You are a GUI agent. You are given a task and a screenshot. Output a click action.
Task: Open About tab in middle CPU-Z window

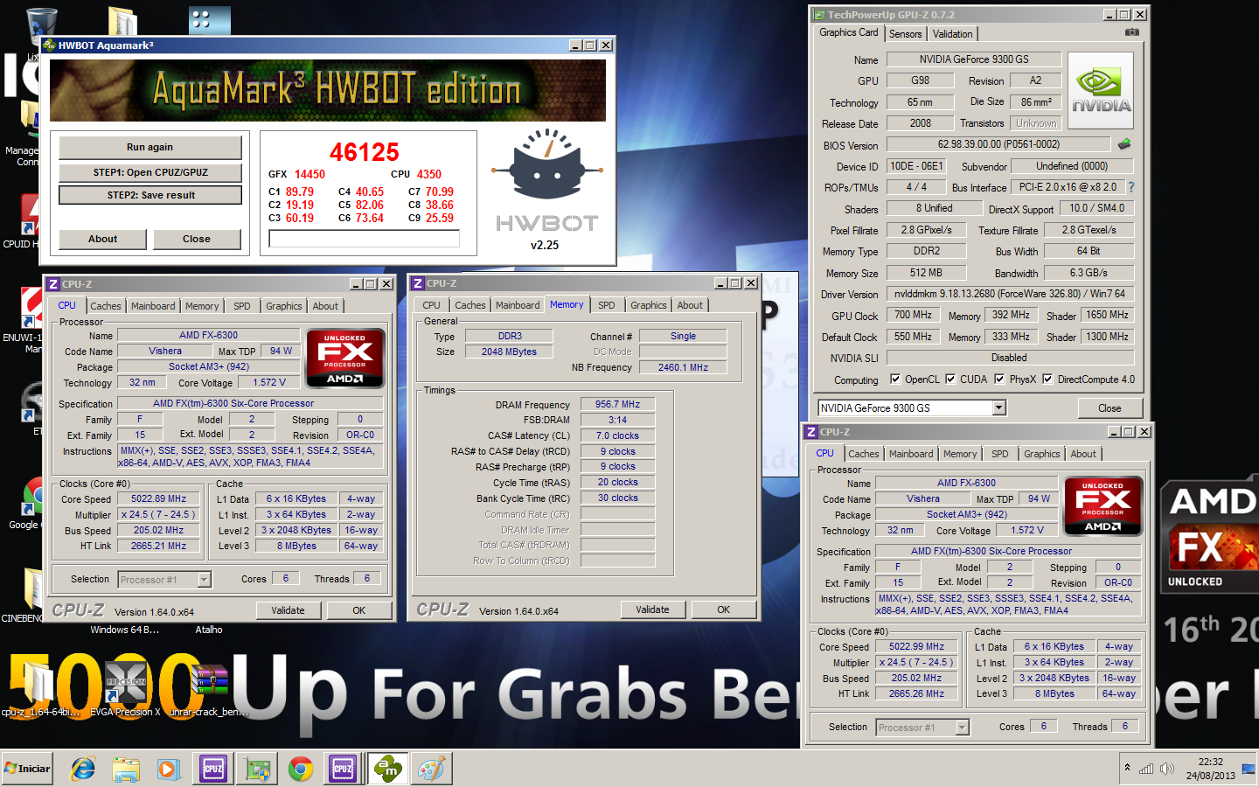690,305
